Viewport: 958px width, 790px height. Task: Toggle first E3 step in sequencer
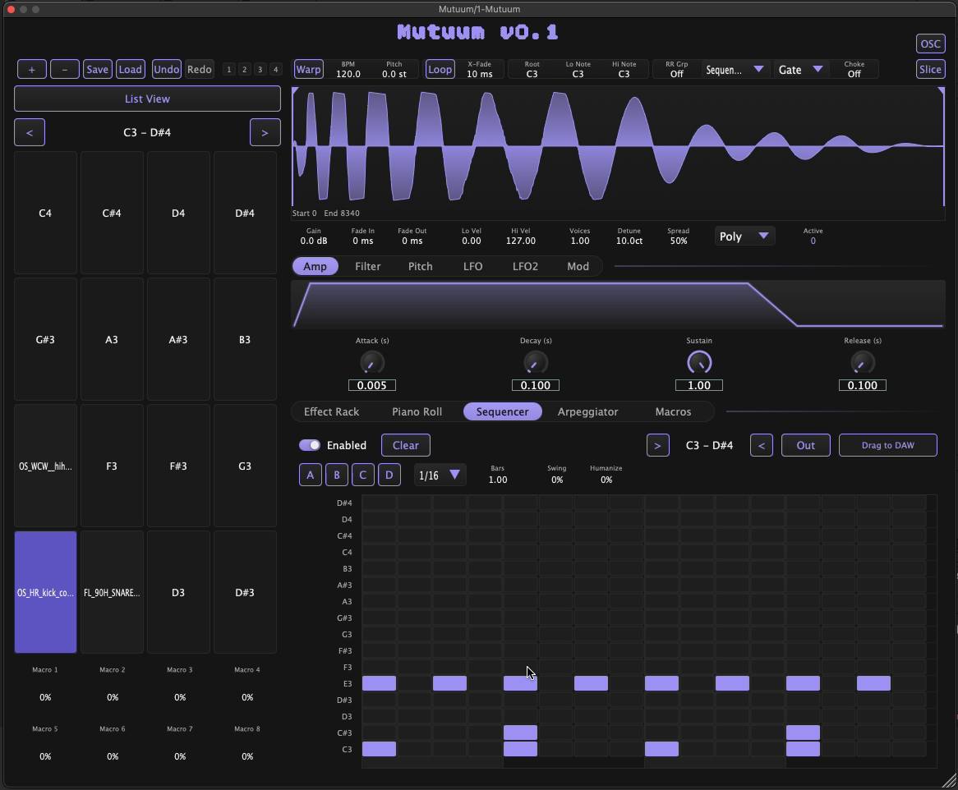click(x=379, y=683)
